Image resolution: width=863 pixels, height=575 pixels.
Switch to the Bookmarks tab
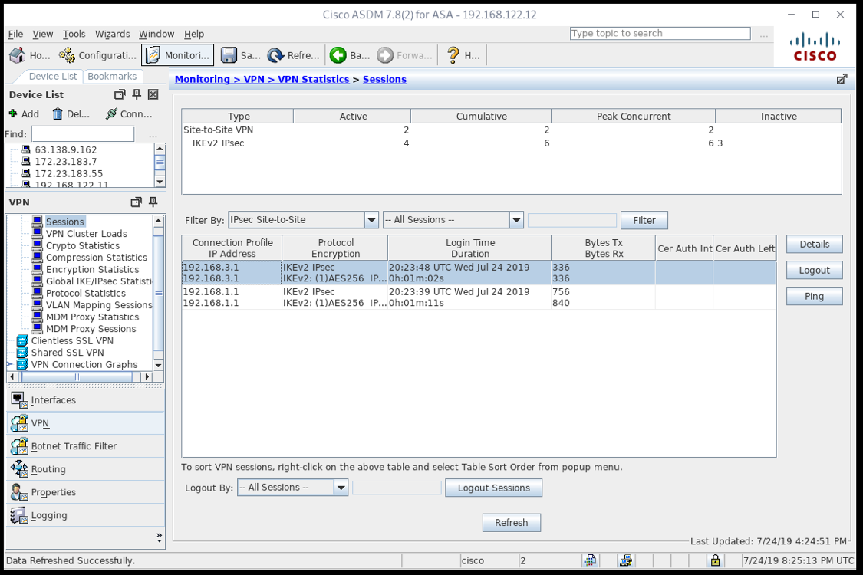point(112,76)
